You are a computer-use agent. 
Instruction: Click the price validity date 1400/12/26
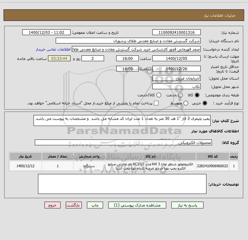[x=176, y=69]
